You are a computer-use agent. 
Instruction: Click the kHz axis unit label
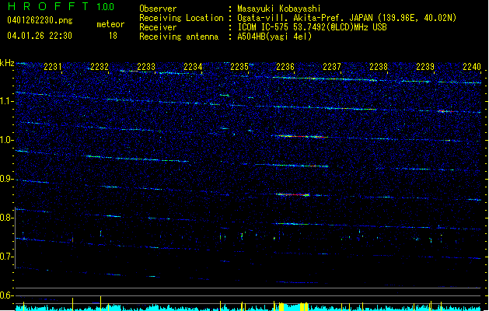click(x=7, y=63)
